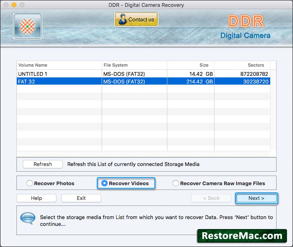293x247 pixels.
Task: Select the UNTITLED 1 volume row
Action: pyautogui.click(x=143, y=74)
